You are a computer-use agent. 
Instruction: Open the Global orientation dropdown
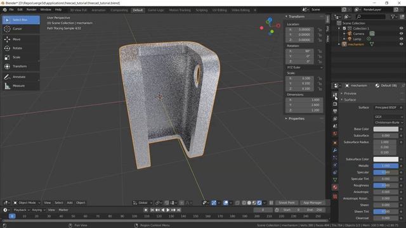pyautogui.click(x=142, y=203)
